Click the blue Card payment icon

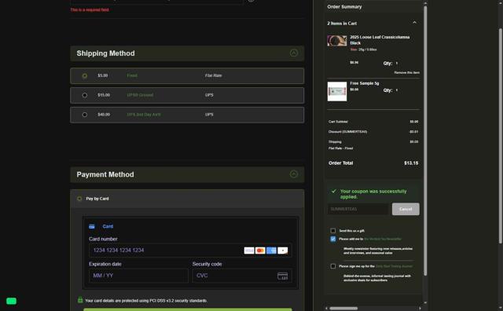point(92,227)
